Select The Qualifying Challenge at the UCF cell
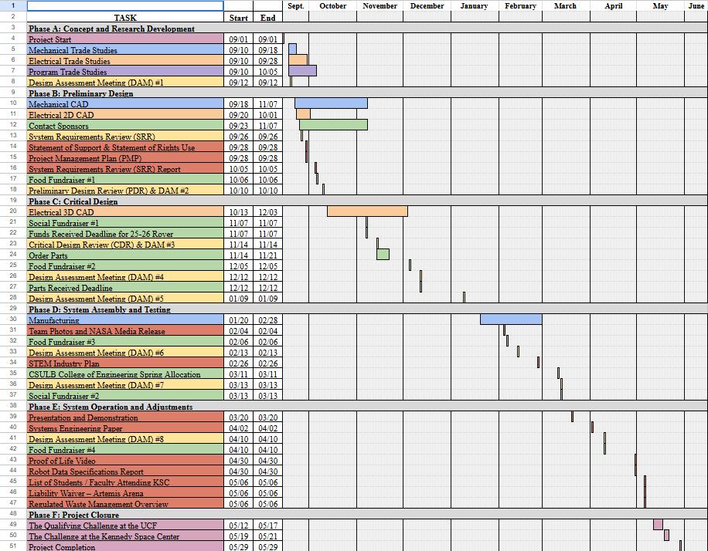This screenshot has height=551, width=708. point(124,526)
